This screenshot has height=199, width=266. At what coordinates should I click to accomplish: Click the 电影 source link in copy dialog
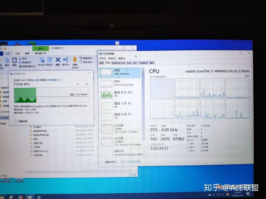pyautogui.click(x=37, y=80)
